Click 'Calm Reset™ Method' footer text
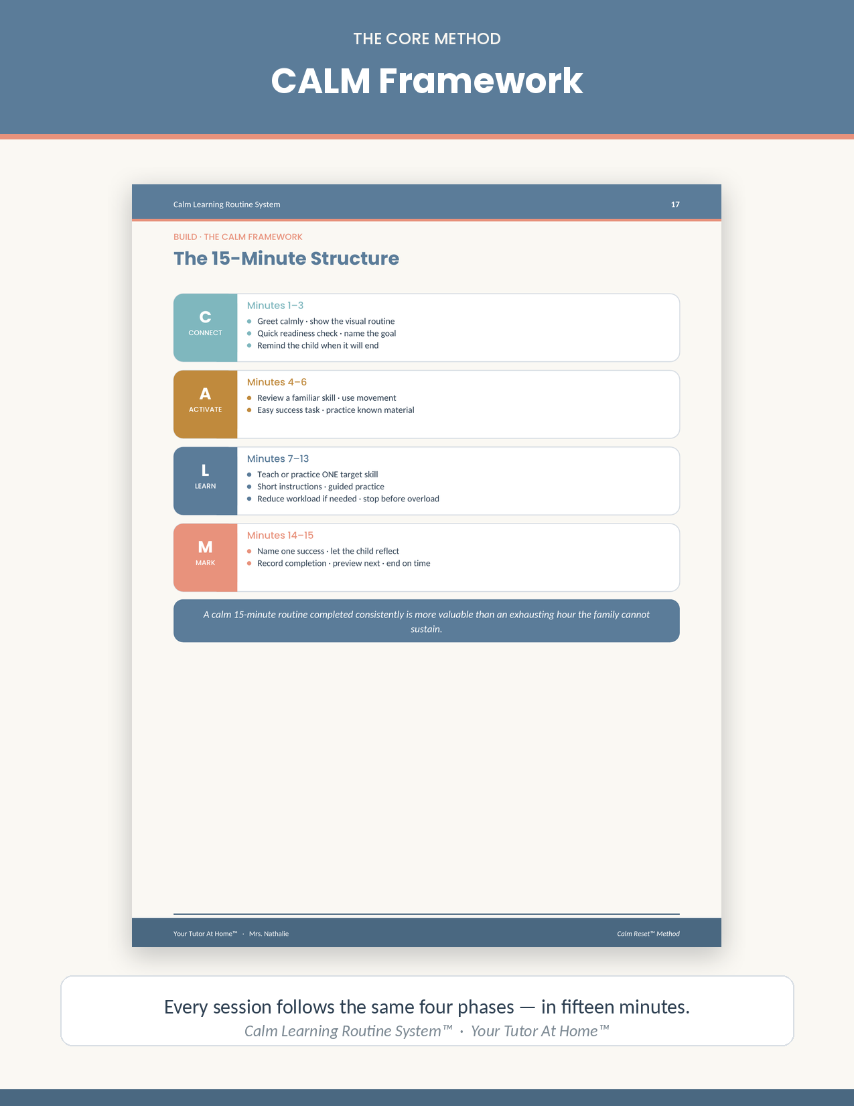854x1106 pixels. click(648, 934)
